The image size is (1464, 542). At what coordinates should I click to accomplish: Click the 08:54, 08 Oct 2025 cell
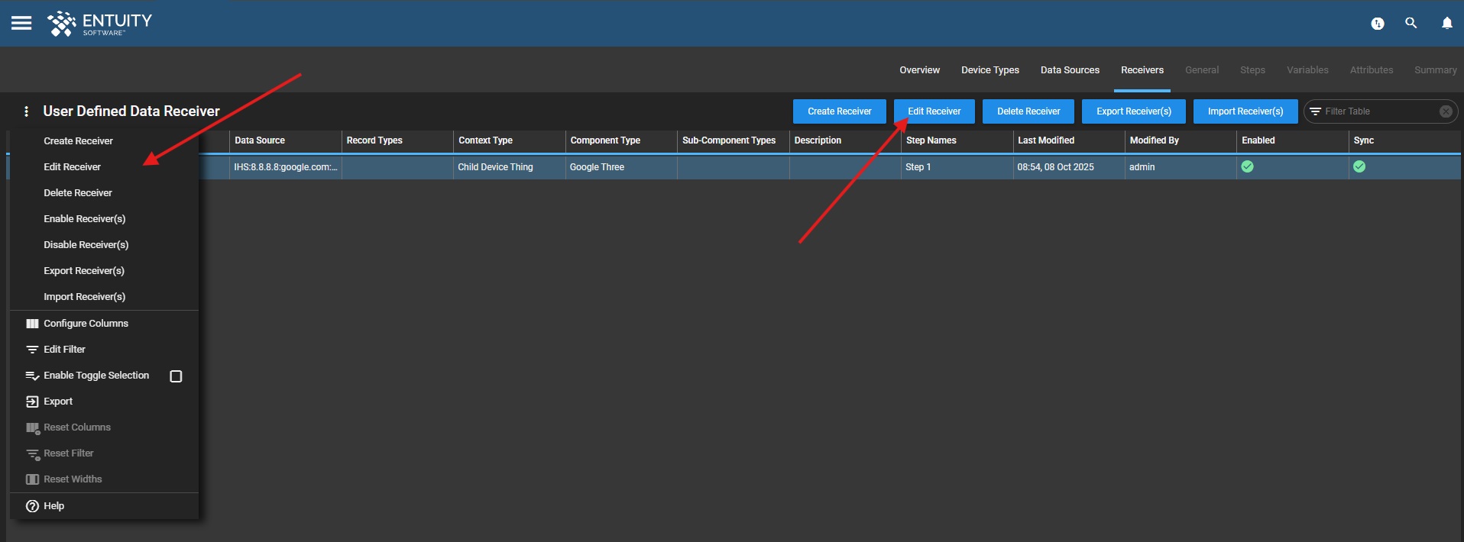click(1068, 167)
